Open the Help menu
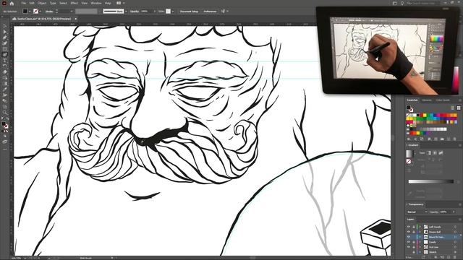Viewport: 463px width, 260px height. point(108,3)
